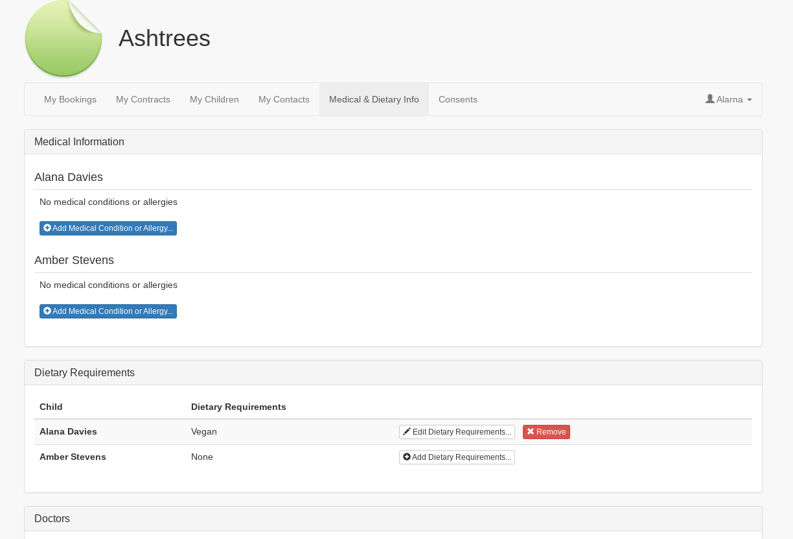Image resolution: width=793 pixels, height=539 pixels.
Task: Navigate to the Consents tab
Action: pyautogui.click(x=458, y=99)
